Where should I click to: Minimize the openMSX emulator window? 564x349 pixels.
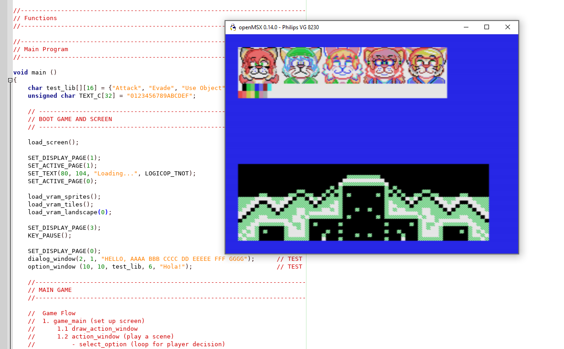click(x=466, y=27)
